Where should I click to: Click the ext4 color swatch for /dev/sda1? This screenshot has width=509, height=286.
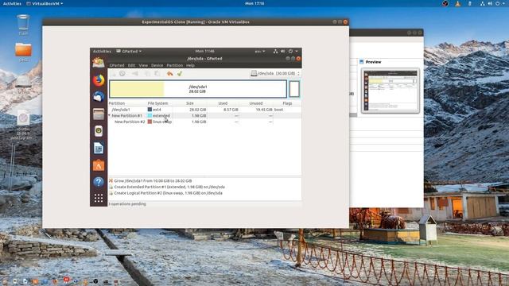coord(150,110)
